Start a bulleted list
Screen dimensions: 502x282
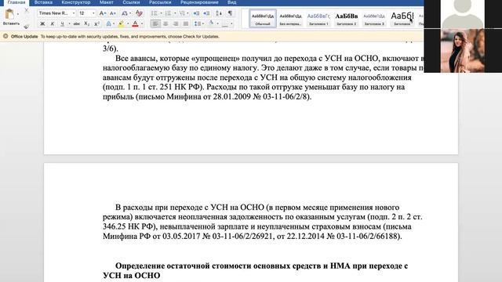tap(155, 13)
